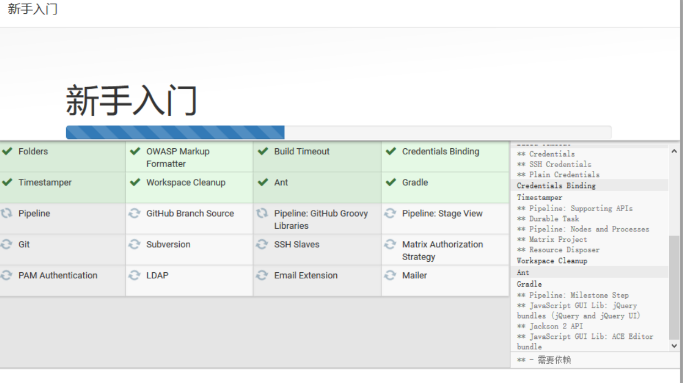Click the pending icon next to LDAP
The image size is (683, 383).
[x=135, y=275]
